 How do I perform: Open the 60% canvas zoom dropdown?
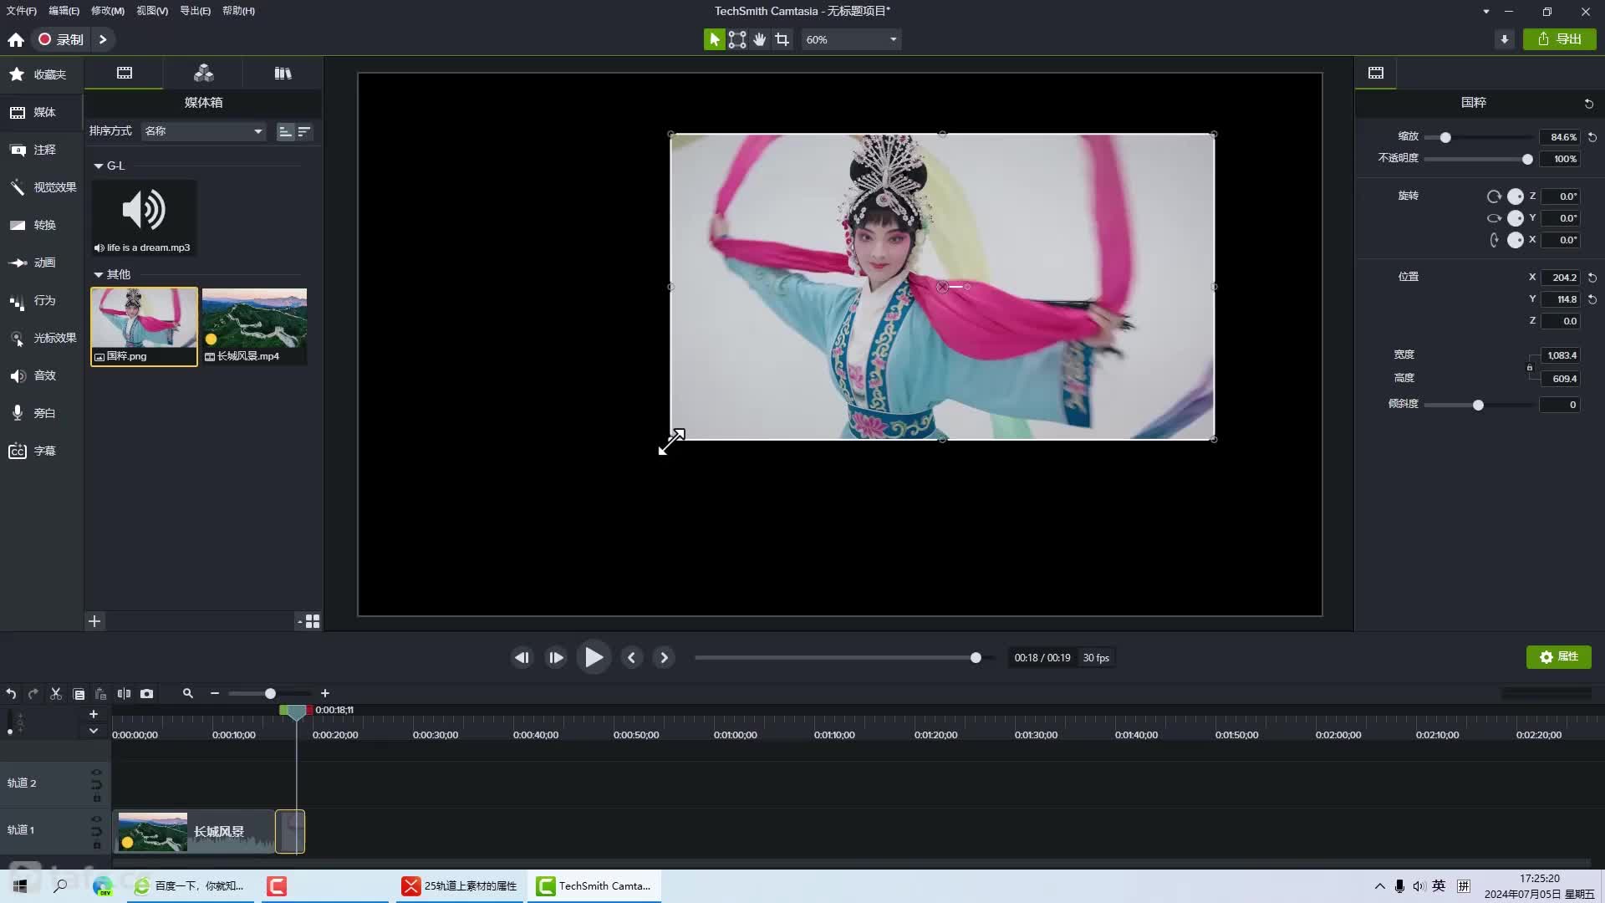[x=851, y=39]
